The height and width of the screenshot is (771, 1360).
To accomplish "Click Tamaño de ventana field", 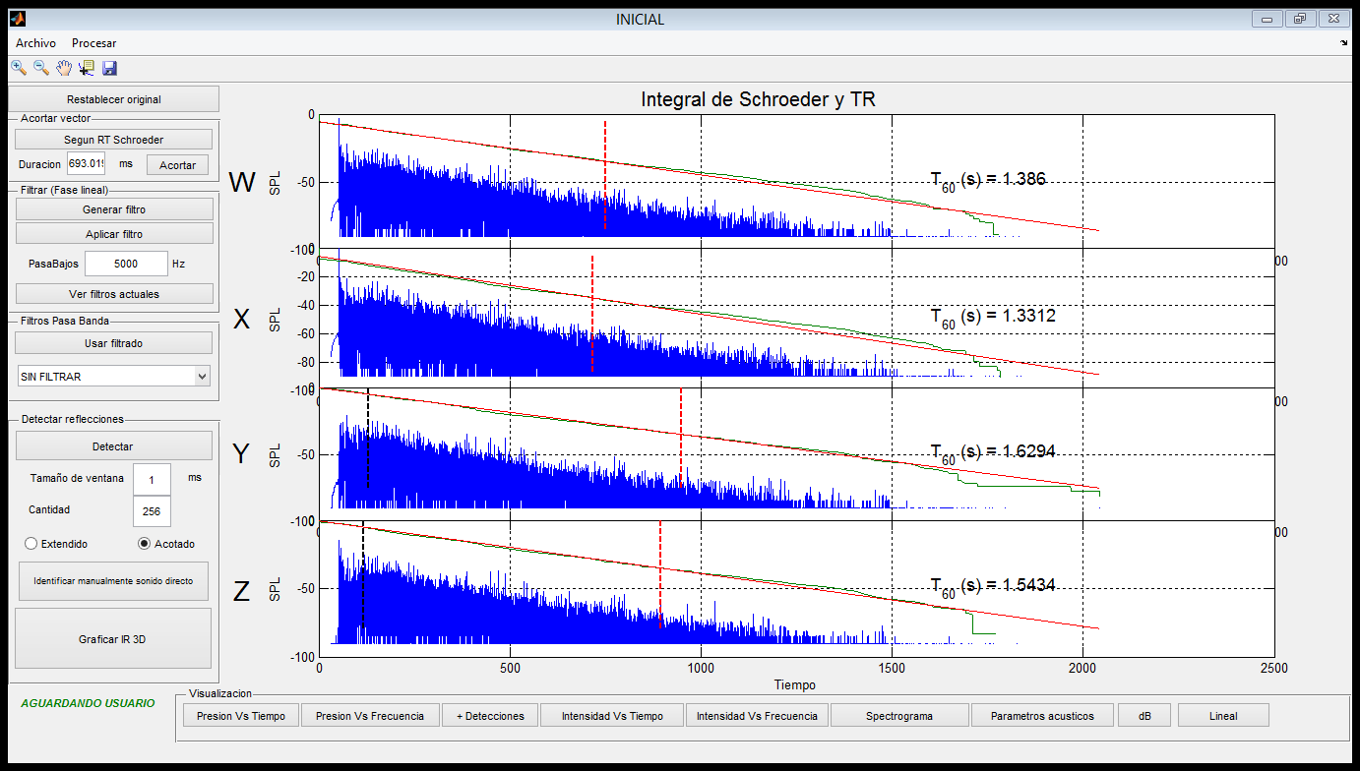I will tap(152, 479).
